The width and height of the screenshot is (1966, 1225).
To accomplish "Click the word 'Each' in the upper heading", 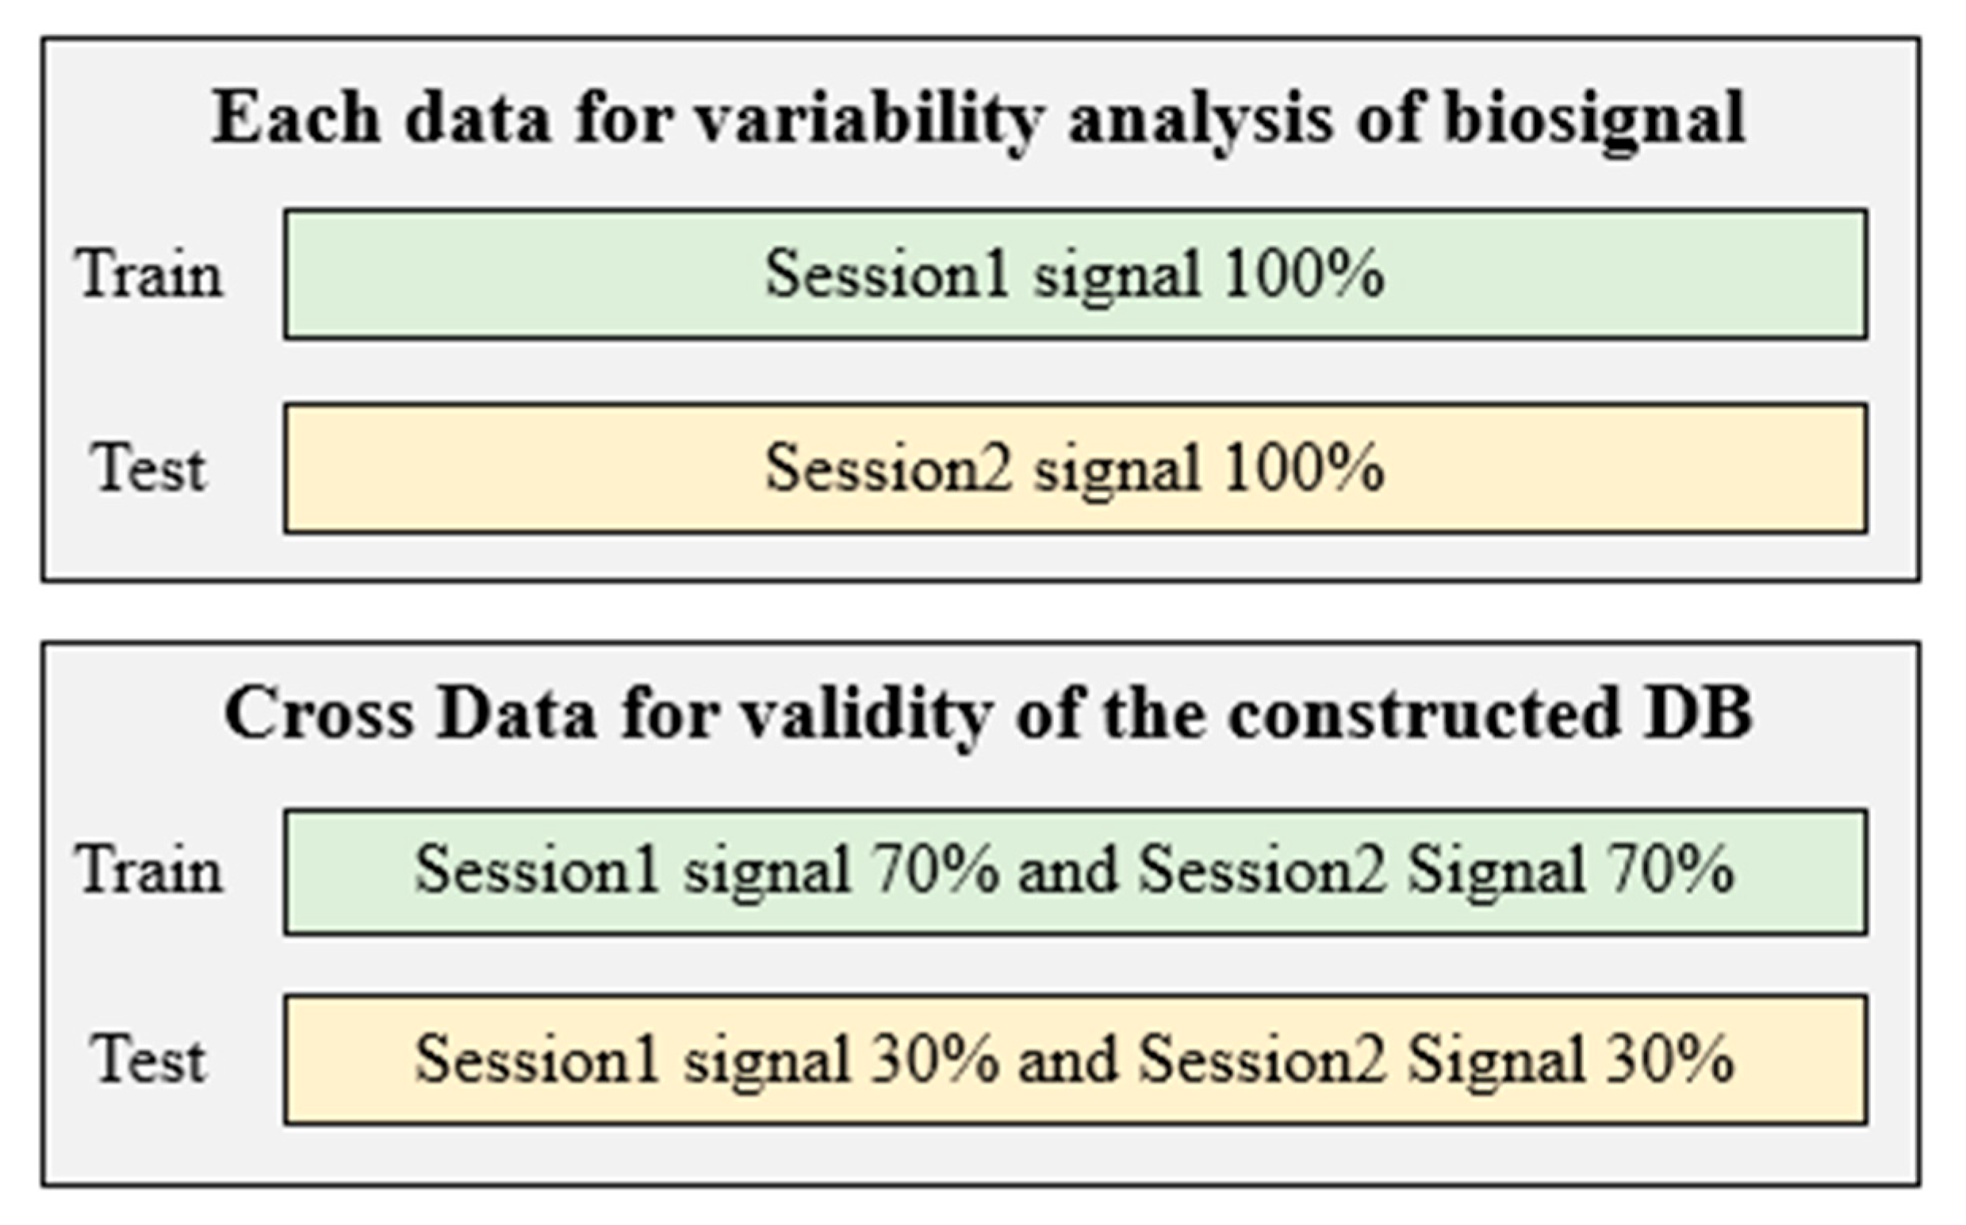I will click(x=295, y=117).
